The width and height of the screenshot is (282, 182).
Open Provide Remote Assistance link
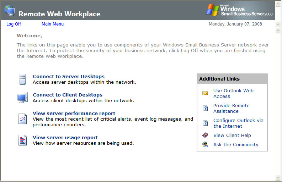(x=231, y=109)
